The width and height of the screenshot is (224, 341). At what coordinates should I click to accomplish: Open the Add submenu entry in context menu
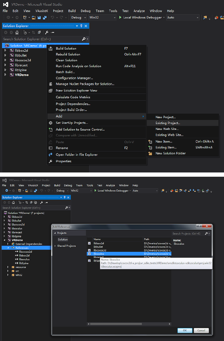(97, 116)
